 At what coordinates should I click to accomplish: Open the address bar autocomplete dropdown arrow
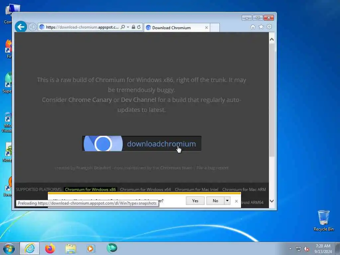pyautogui.click(x=128, y=27)
